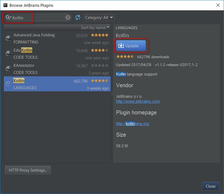Clear the Kotlin search text with X icon

(68, 17)
